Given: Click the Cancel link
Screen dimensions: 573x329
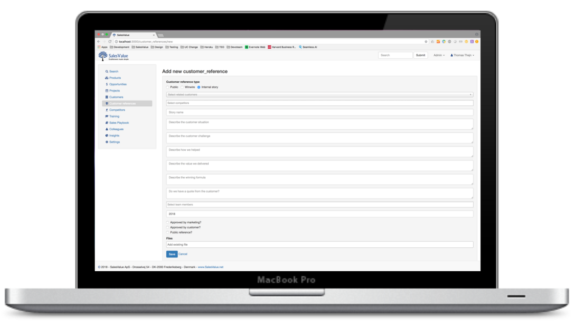Looking at the screenshot, I should 183,254.
